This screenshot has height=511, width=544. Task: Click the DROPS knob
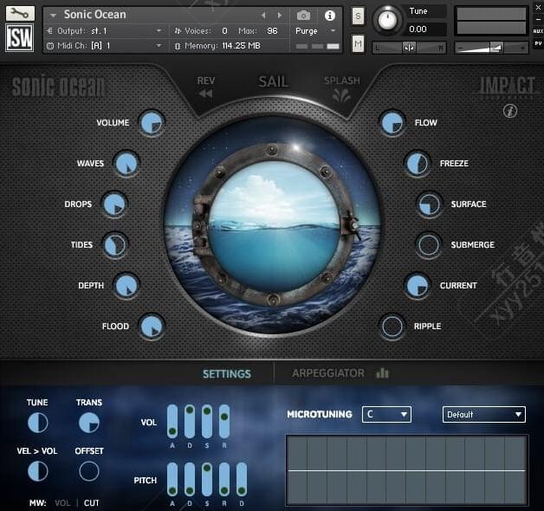click(114, 204)
